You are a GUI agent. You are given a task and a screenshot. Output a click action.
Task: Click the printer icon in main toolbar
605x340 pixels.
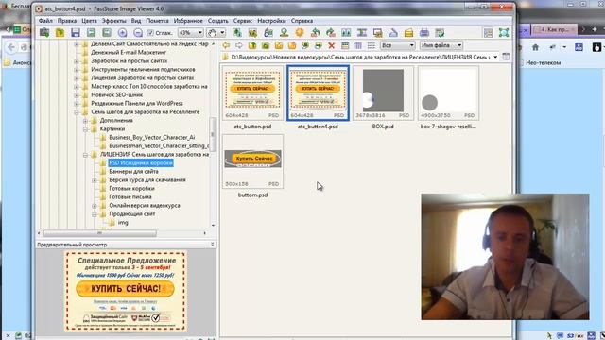[424, 33]
